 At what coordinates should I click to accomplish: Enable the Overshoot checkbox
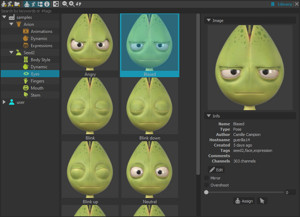pyautogui.click(x=207, y=185)
